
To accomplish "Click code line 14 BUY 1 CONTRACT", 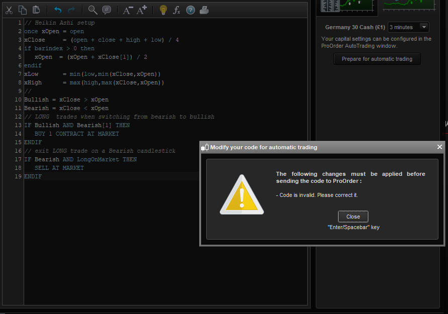I will 76,134.
